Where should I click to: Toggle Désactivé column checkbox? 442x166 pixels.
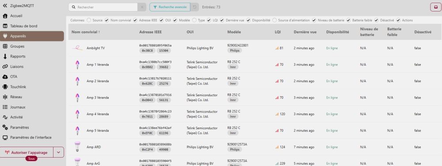376,20
